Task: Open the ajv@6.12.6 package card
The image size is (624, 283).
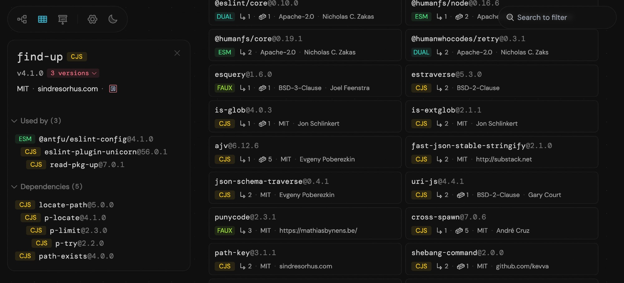Action: pos(305,152)
